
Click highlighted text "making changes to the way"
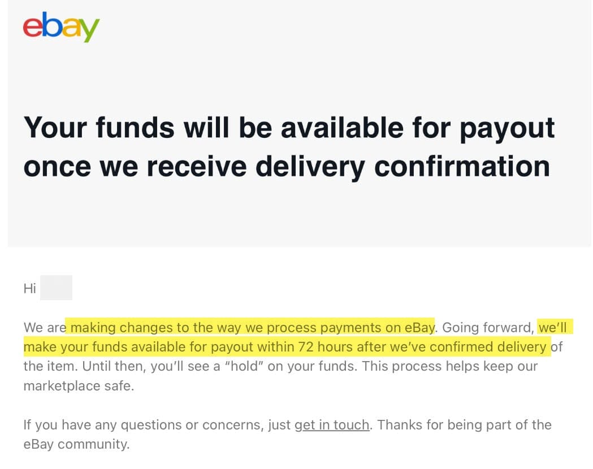[147, 327]
